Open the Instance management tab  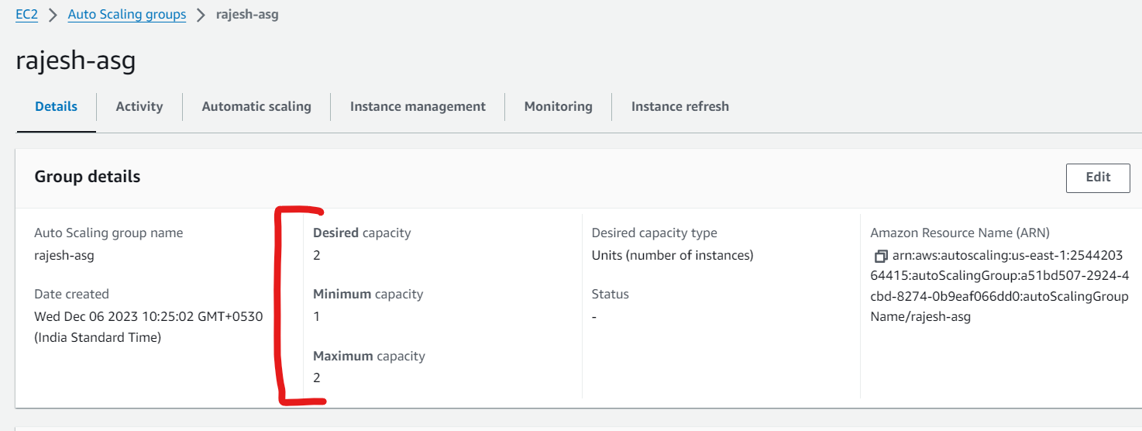click(418, 107)
